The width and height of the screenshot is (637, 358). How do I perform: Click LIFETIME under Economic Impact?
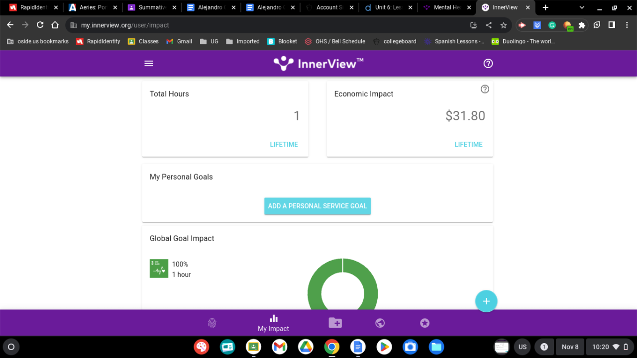[468, 144]
